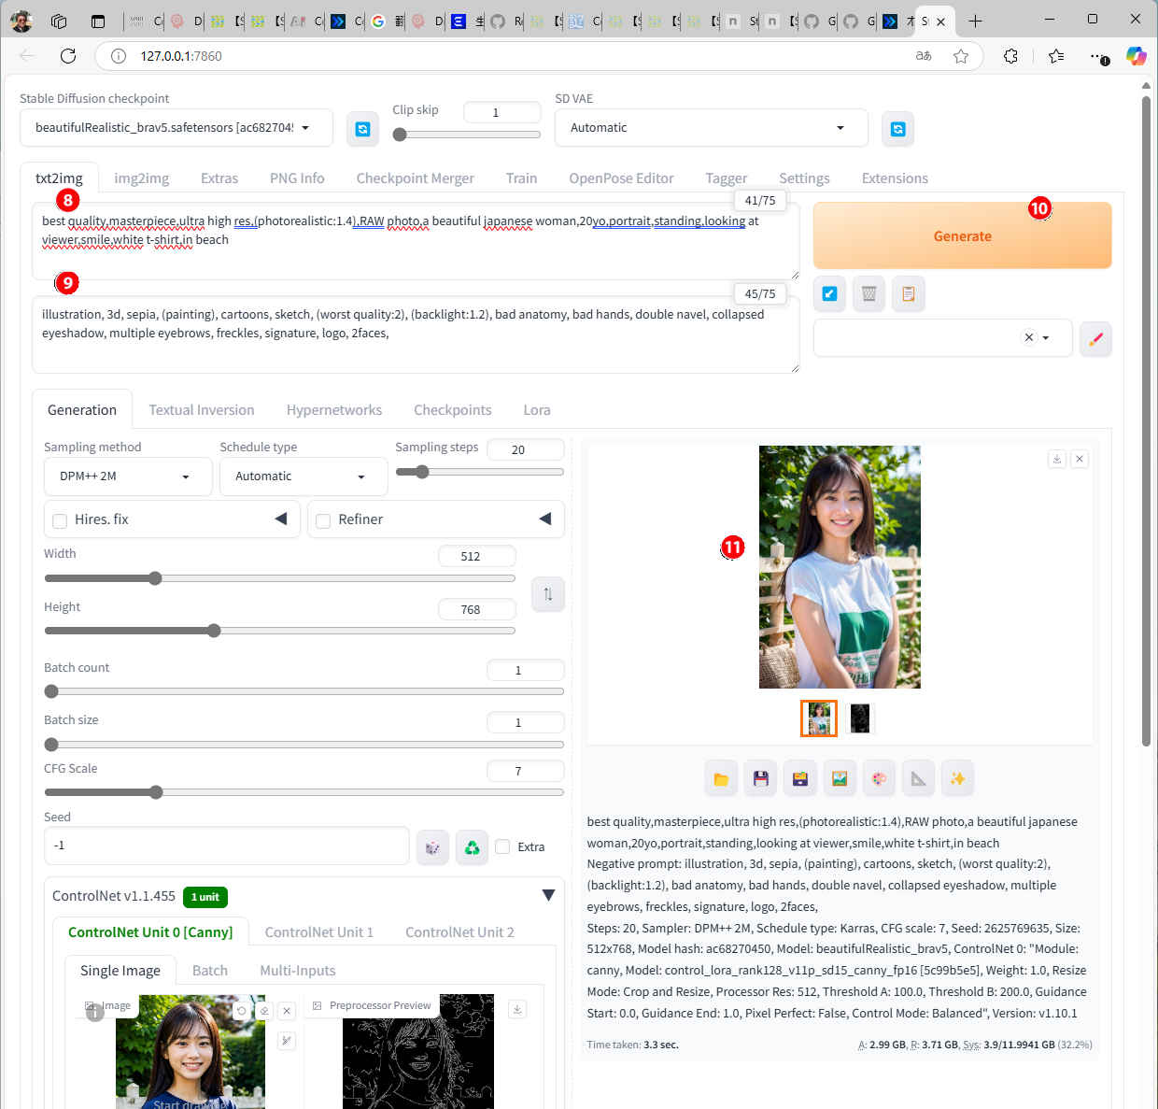Select the canny edge map thumbnail

859,718
